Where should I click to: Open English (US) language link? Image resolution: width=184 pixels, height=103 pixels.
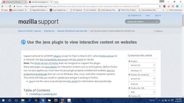136,15
